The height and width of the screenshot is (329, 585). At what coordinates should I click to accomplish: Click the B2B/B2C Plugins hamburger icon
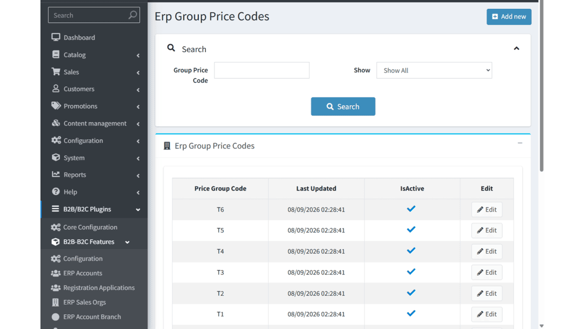tap(56, 209)
